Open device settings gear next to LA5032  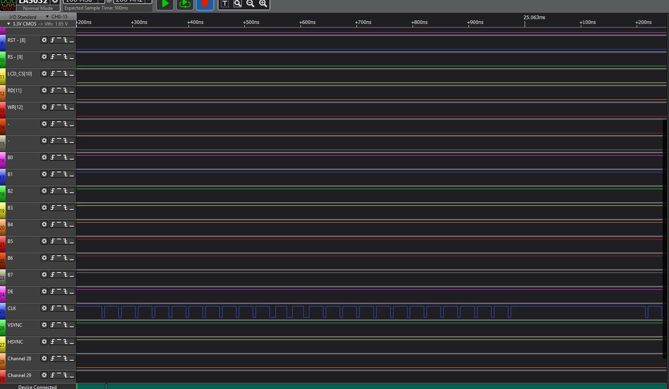(x=55, y=2)
